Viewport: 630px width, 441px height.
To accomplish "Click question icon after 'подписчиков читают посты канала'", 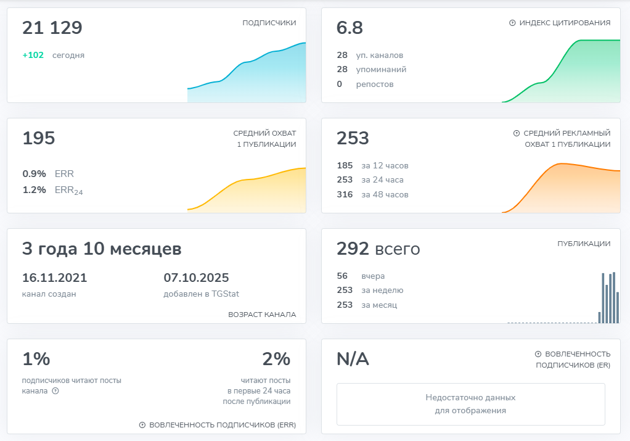I will 55,391.
